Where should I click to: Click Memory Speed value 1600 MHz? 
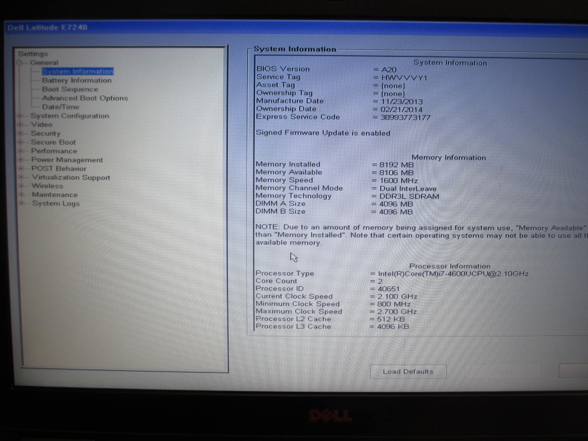399,181
